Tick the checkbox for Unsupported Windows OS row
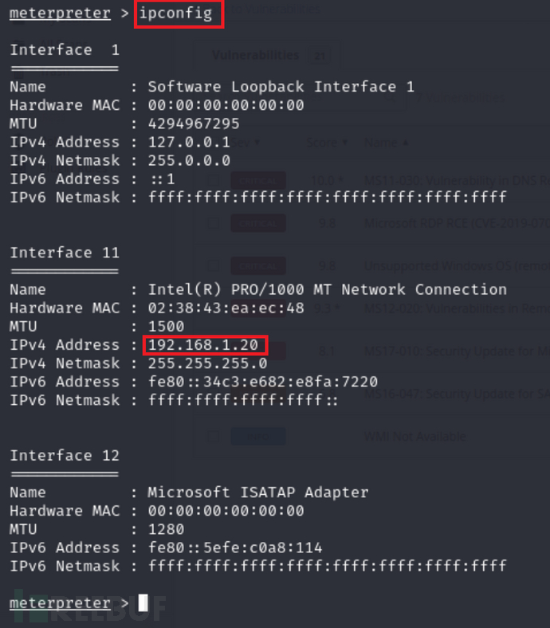This screenshot has width=550, height=628. click(214, 265)
